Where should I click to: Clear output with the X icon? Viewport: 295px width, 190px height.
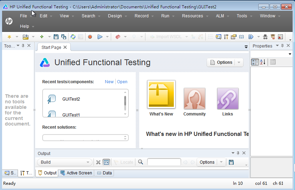tap(98, 162)
